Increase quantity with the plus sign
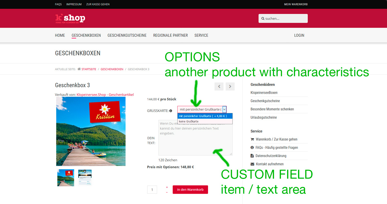Viewport: 387px width, 204px height. 167,187
